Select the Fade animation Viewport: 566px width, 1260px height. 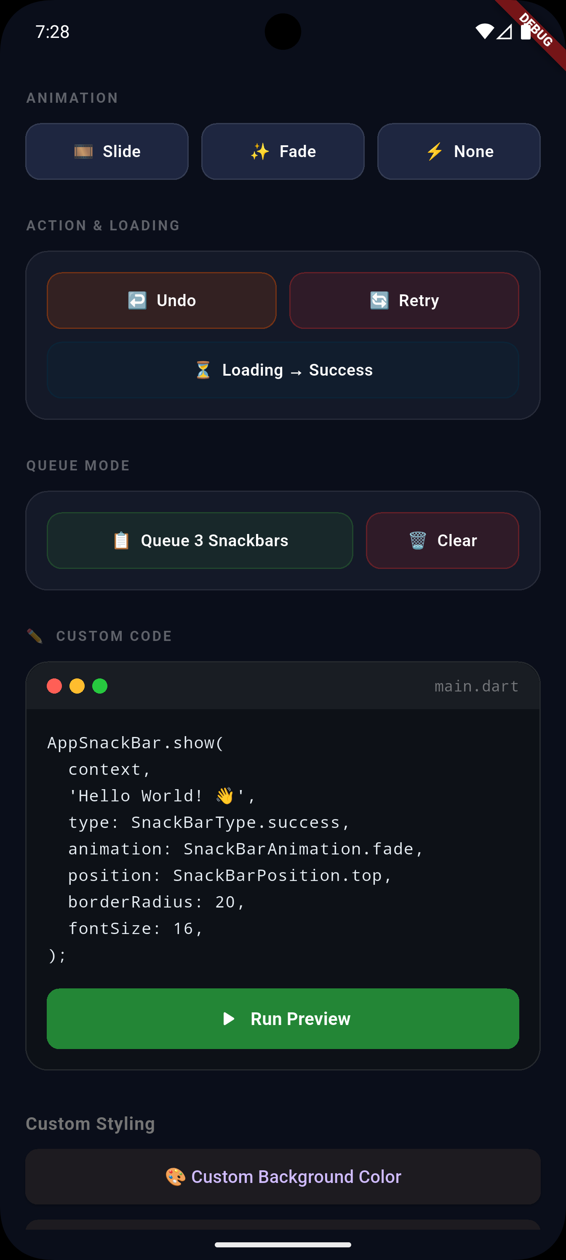point(283,151)
